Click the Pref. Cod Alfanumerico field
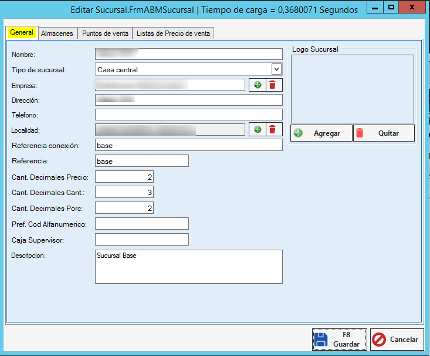 (x=141, y=223)
